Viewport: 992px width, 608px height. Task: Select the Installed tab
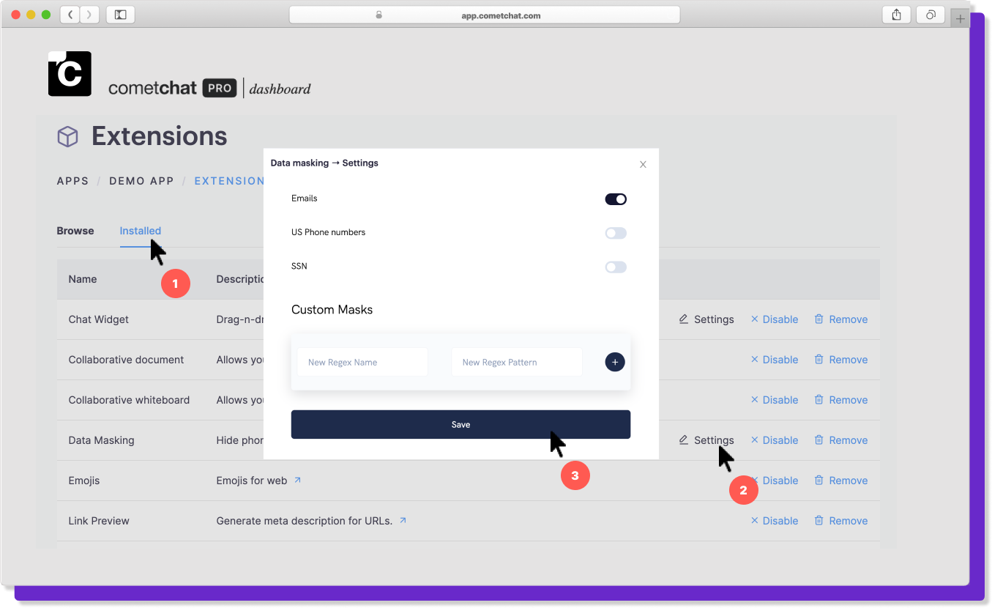[x=141, y=231]
